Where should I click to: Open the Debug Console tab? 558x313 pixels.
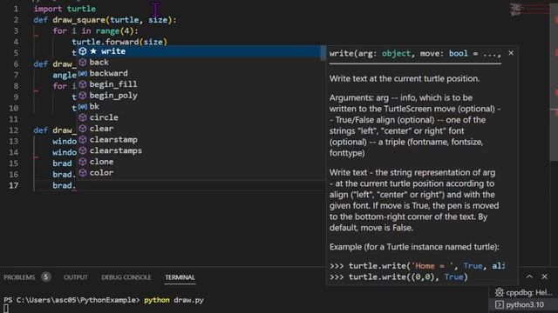[x=126, y=277]
